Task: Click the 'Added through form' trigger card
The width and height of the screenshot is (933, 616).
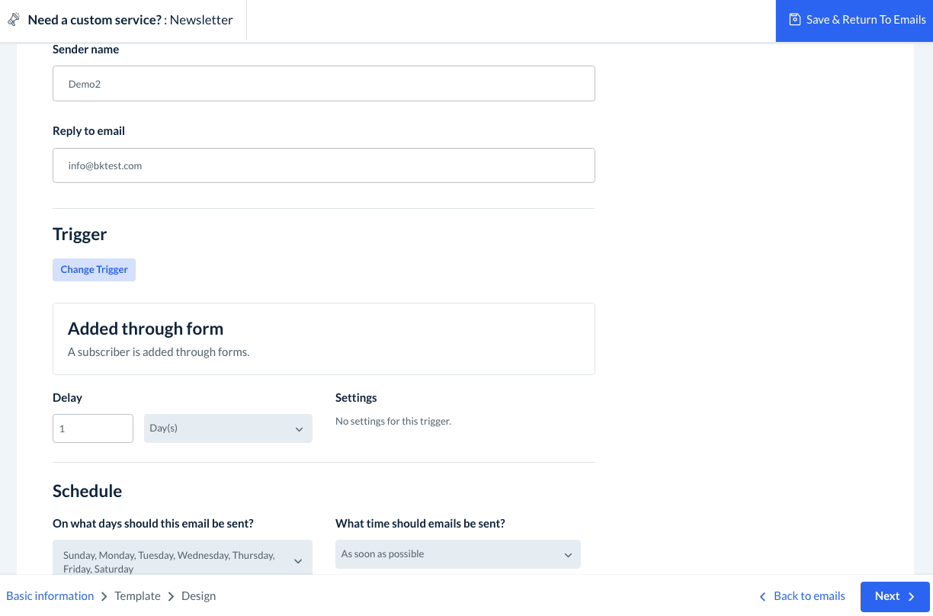Action: click(x=323, y=338)
